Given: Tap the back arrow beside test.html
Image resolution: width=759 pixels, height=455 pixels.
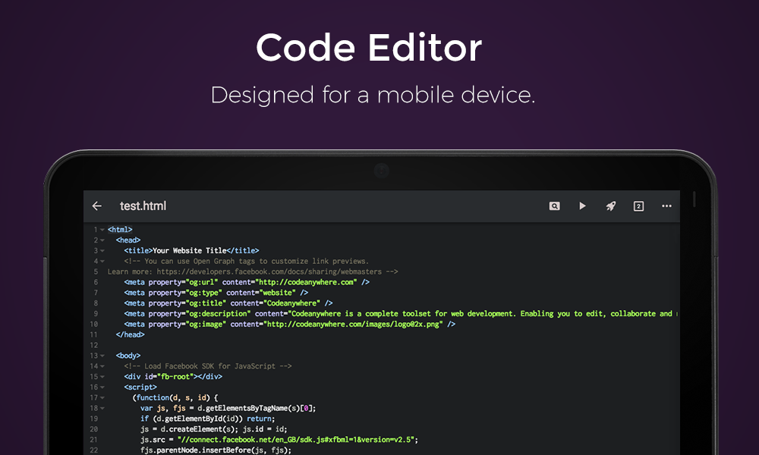Looking at the screenshot, I should click(x=96, y=206).
